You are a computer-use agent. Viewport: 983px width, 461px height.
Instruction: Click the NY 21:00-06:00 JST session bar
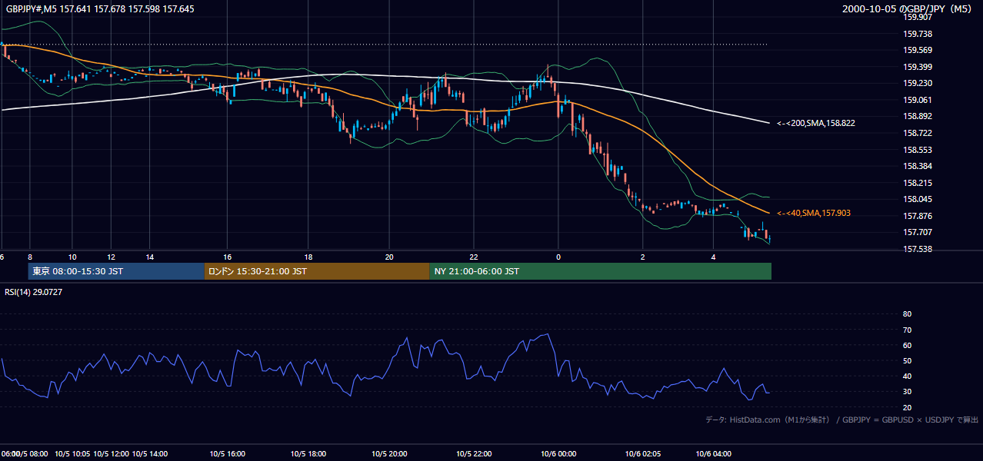click(x=600, y=271)
